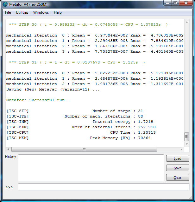
Task: Click inside the History list box
Action: point(91,168)
